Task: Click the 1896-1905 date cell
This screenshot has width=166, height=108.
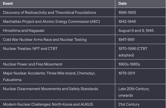Action: point(127,13)
